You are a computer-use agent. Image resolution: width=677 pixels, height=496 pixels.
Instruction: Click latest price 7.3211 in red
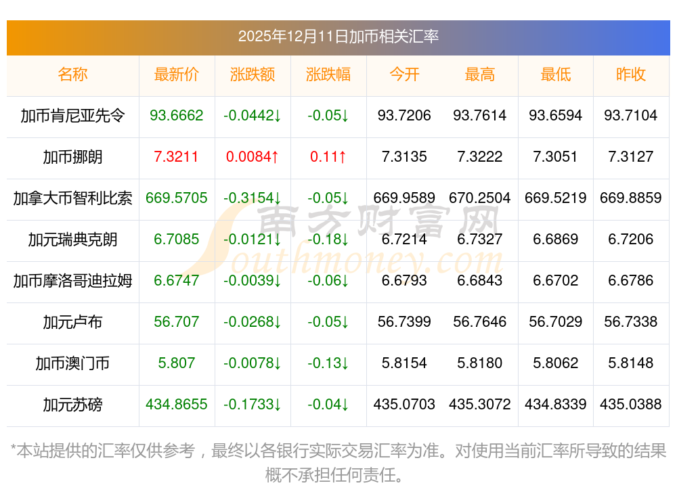(176, 156)
